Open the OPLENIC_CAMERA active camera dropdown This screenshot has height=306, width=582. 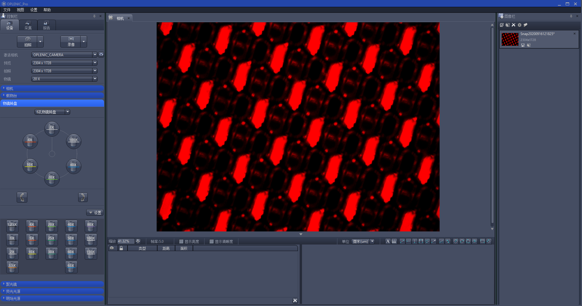tap(95, 55)
